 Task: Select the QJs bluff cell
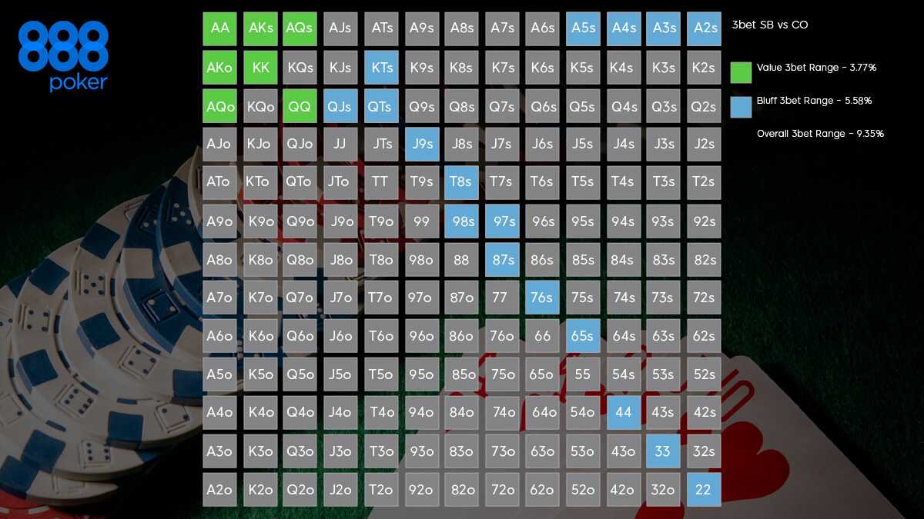pyautogui.click(x=340, y=106)
